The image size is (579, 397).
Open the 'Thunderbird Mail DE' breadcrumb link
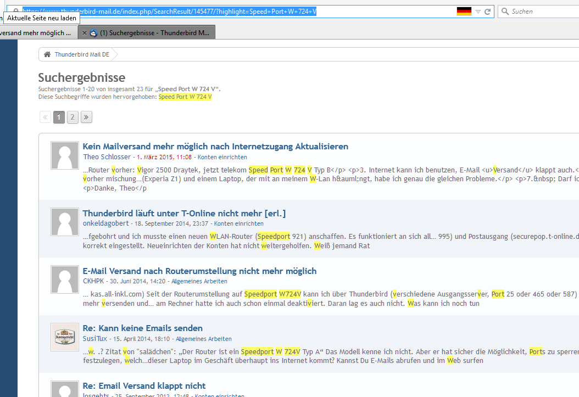[81, 54]
